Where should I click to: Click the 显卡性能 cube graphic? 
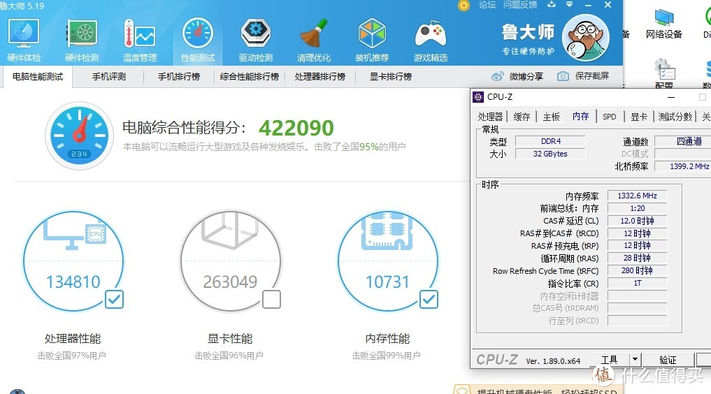(230, 230)
